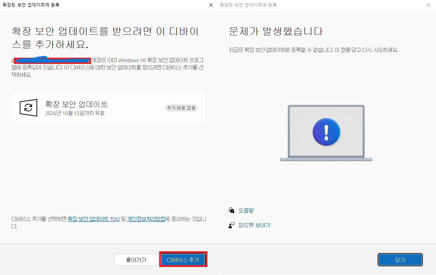436x275 pixels.
Task: Open the 개인정보처리방침 link
Action: pos(146,219)
